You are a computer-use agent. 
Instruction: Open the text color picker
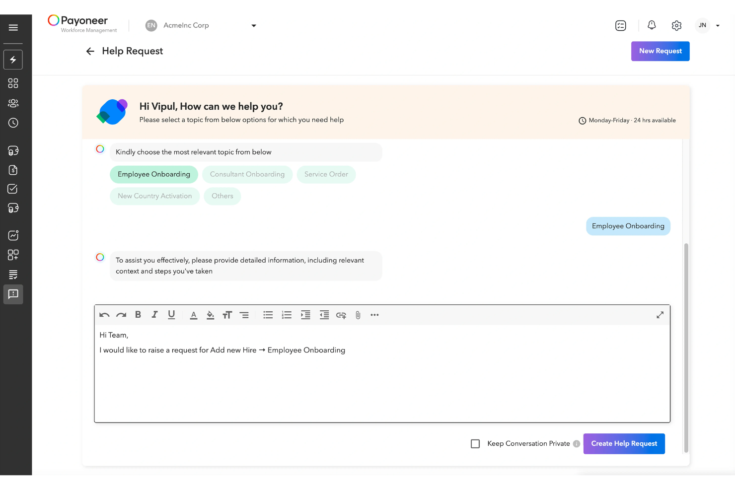[194, 315]
